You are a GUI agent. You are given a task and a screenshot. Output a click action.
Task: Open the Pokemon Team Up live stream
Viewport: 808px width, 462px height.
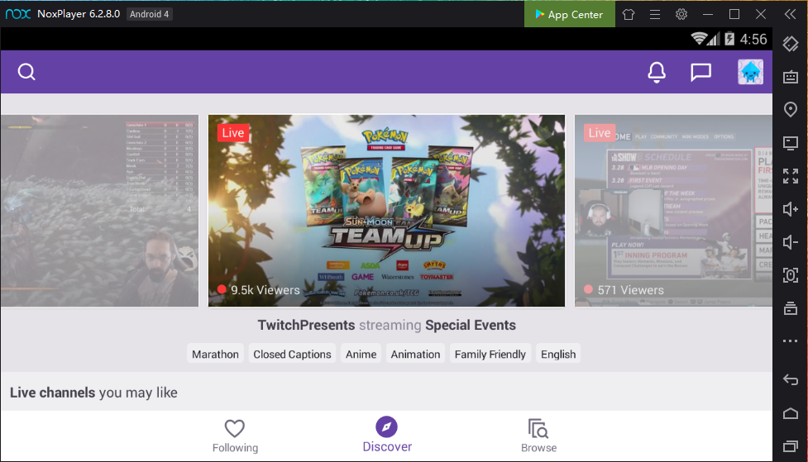[386, 211]
